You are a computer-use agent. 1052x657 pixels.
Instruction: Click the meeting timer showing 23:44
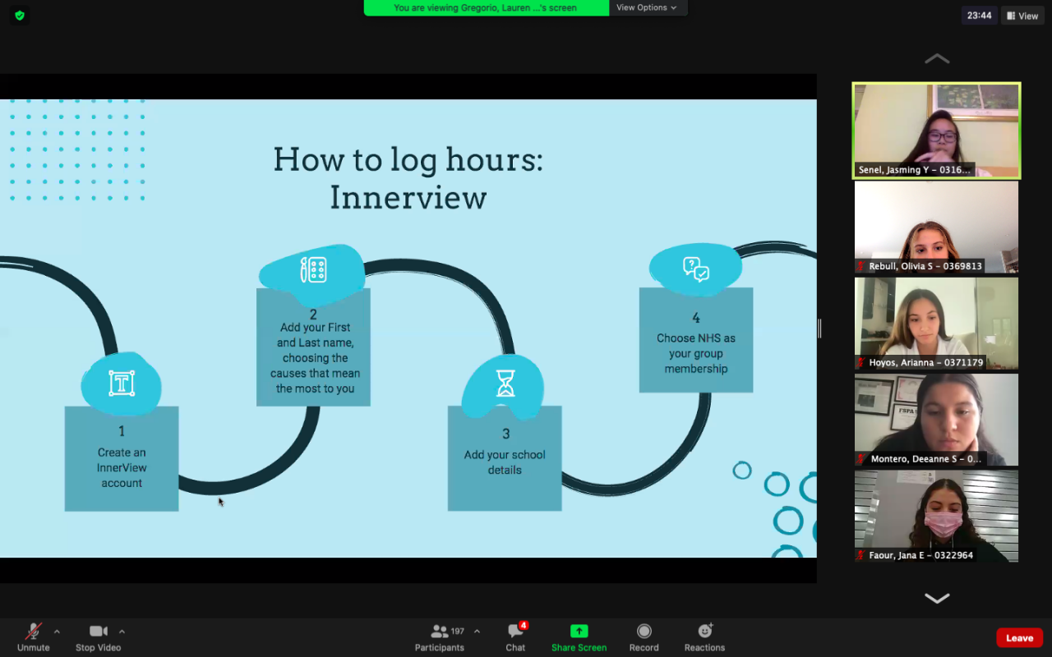(x=979, y=16)
